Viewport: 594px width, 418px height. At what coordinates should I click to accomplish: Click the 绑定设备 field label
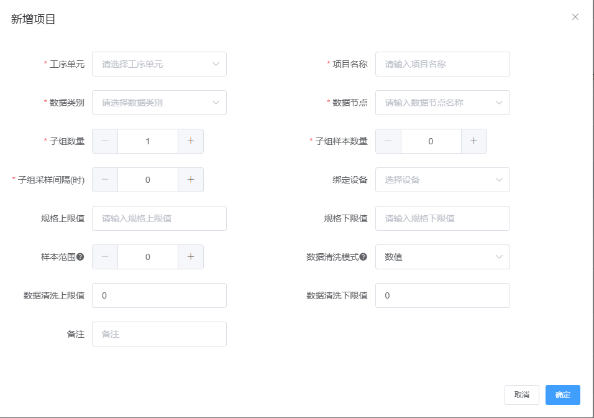coord(350,180)
